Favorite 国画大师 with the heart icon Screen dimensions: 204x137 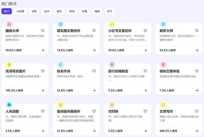pos(43,31)
